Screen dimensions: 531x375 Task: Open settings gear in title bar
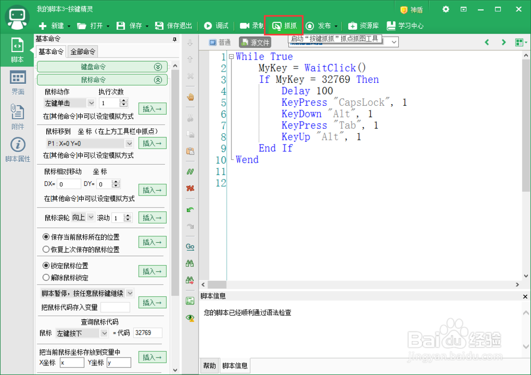[446, 9]
